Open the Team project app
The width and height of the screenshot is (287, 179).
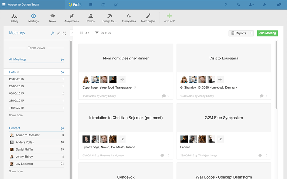tap(148, 18)
